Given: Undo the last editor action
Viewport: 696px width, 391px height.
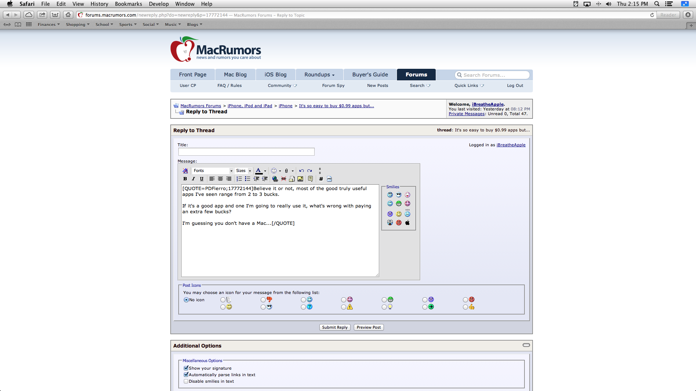Looking at the screenshot, I should (x=301, y=171).
